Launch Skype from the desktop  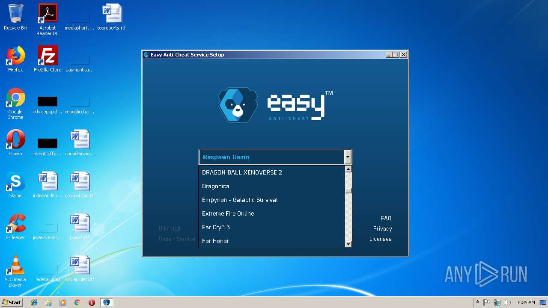(15, 185)
